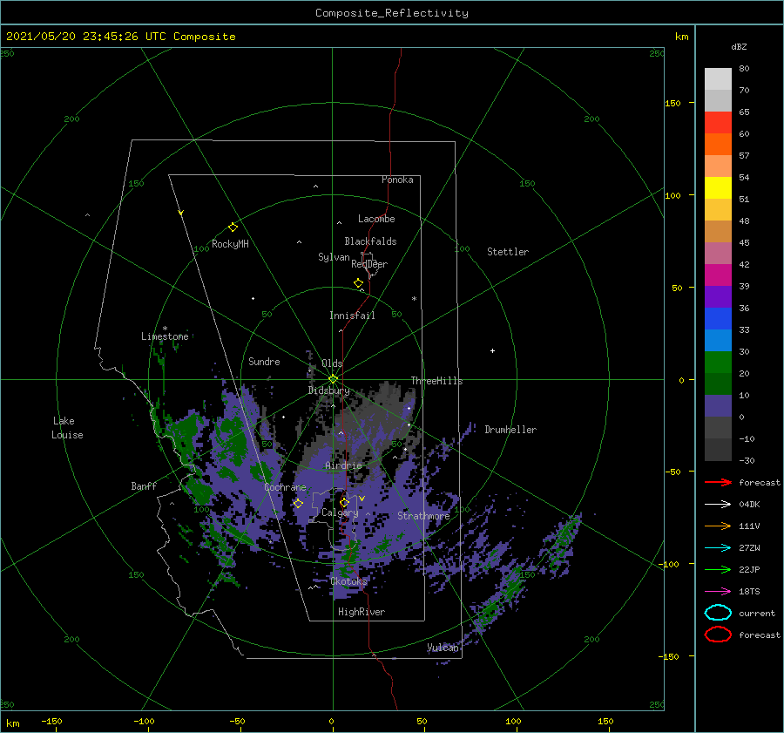Select the Sylvan label
The height and width of the screenshot is (733, 784).
334,257
